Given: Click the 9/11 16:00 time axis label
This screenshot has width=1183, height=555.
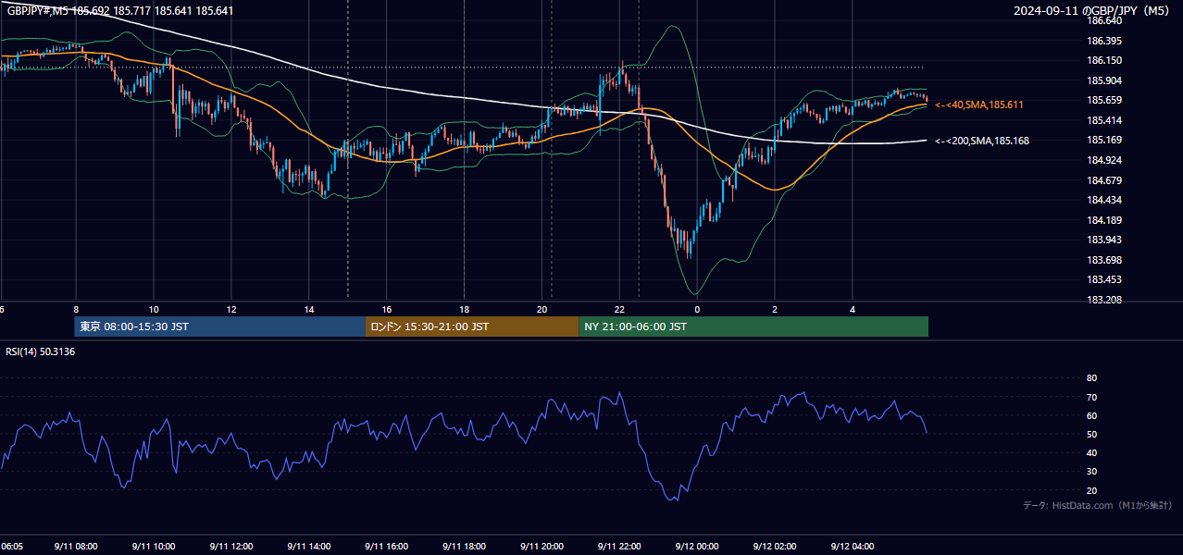Looking at the screenshot, I should click(x=387, y=547).
